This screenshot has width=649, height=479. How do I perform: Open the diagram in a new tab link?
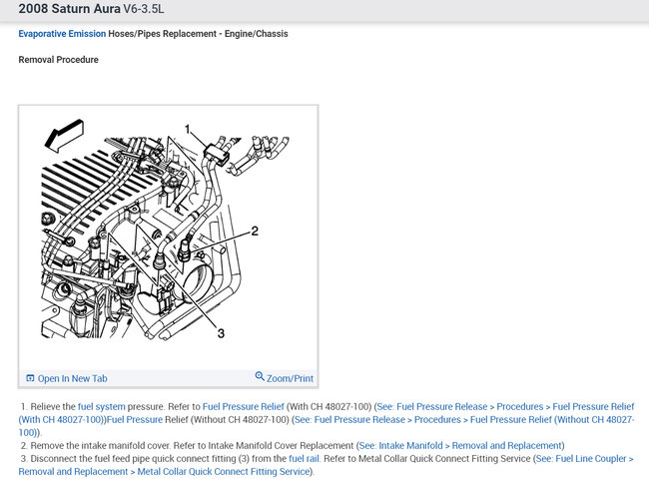(x=72, y=378)
